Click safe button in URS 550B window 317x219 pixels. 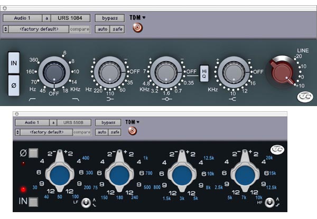[115, 132]
